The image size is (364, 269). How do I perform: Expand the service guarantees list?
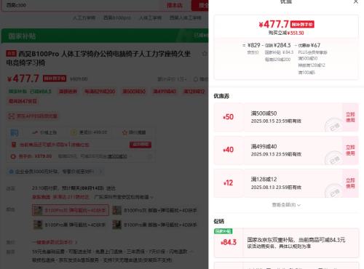click(x=191, y=252)
